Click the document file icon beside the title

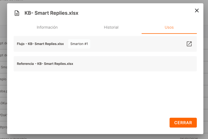click(17, 13)
